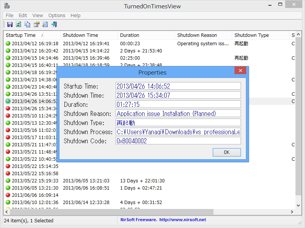
Task: Click the Duration field showing 01:27:15
Action: tap(178, 104)
